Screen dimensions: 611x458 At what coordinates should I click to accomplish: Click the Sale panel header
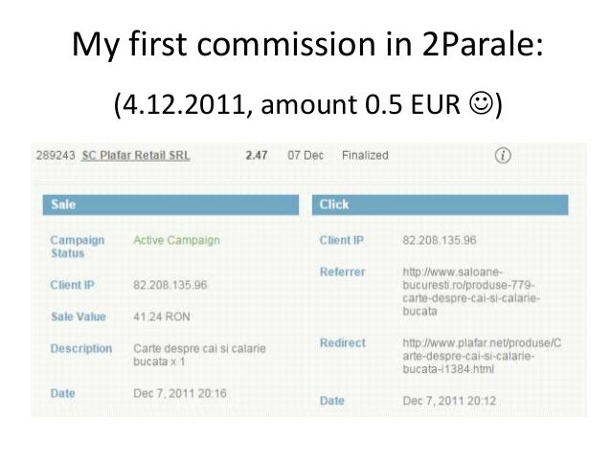click(170, 205)
